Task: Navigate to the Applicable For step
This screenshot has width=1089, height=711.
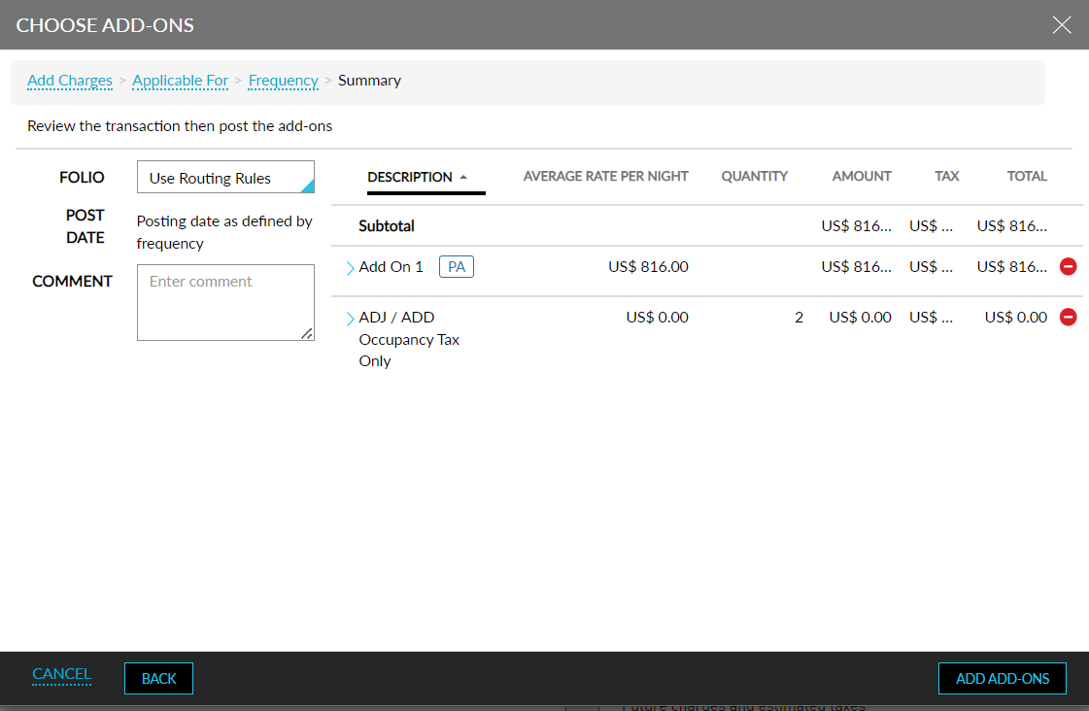Action: click(180, 80)
